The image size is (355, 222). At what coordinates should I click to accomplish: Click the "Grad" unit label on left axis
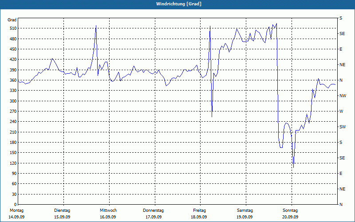12,20
